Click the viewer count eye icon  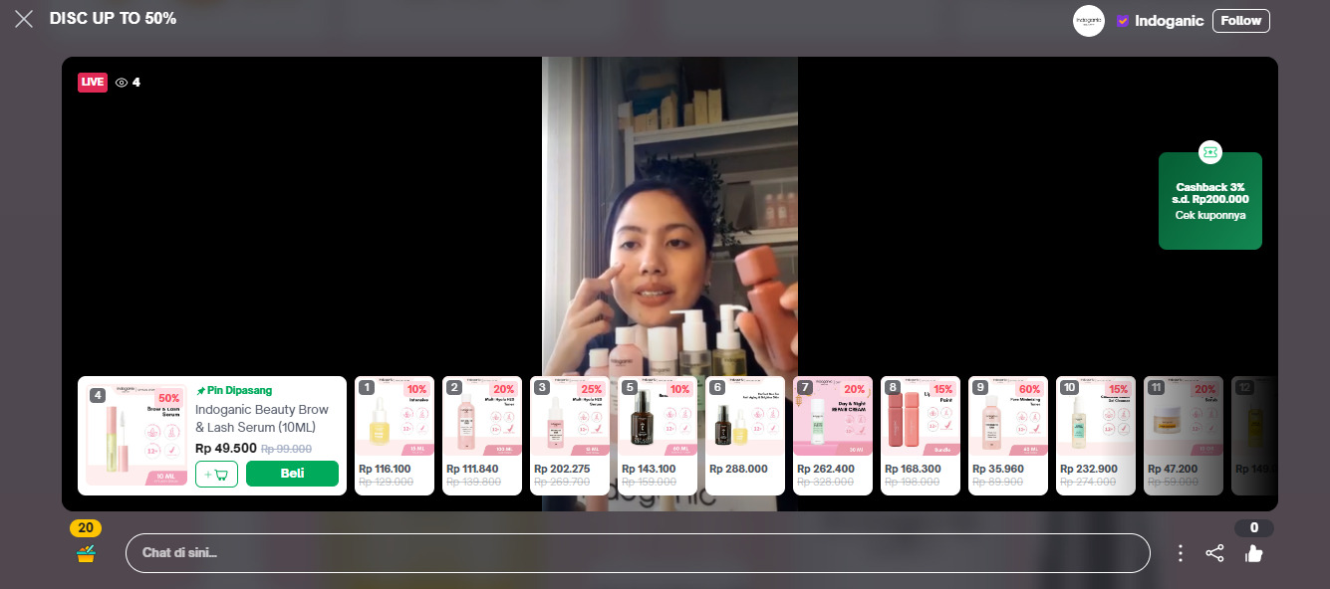122,83
